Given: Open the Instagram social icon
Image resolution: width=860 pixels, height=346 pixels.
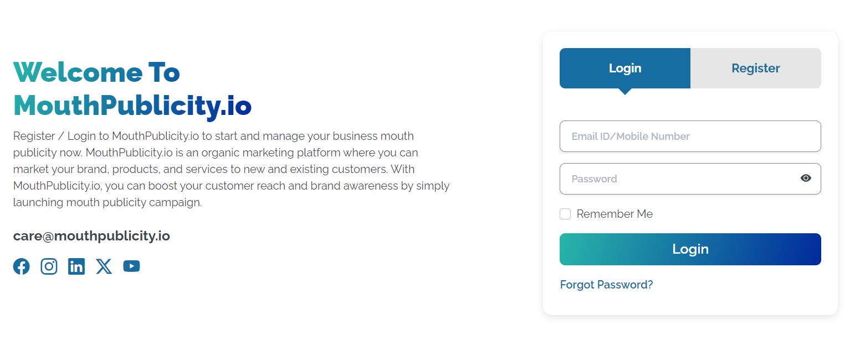Looking at the screenshot, I should [49, 266].
